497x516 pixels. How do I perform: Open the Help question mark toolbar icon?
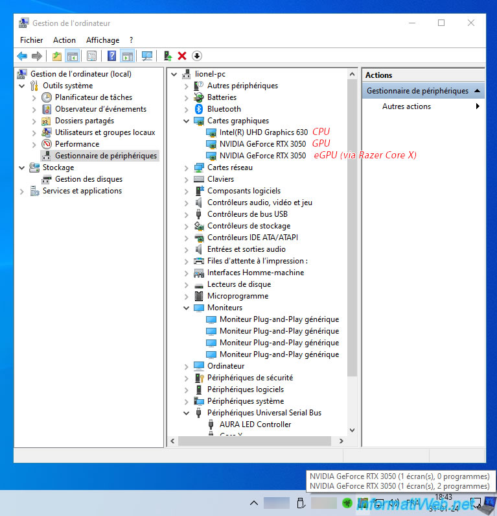[111, 56]
